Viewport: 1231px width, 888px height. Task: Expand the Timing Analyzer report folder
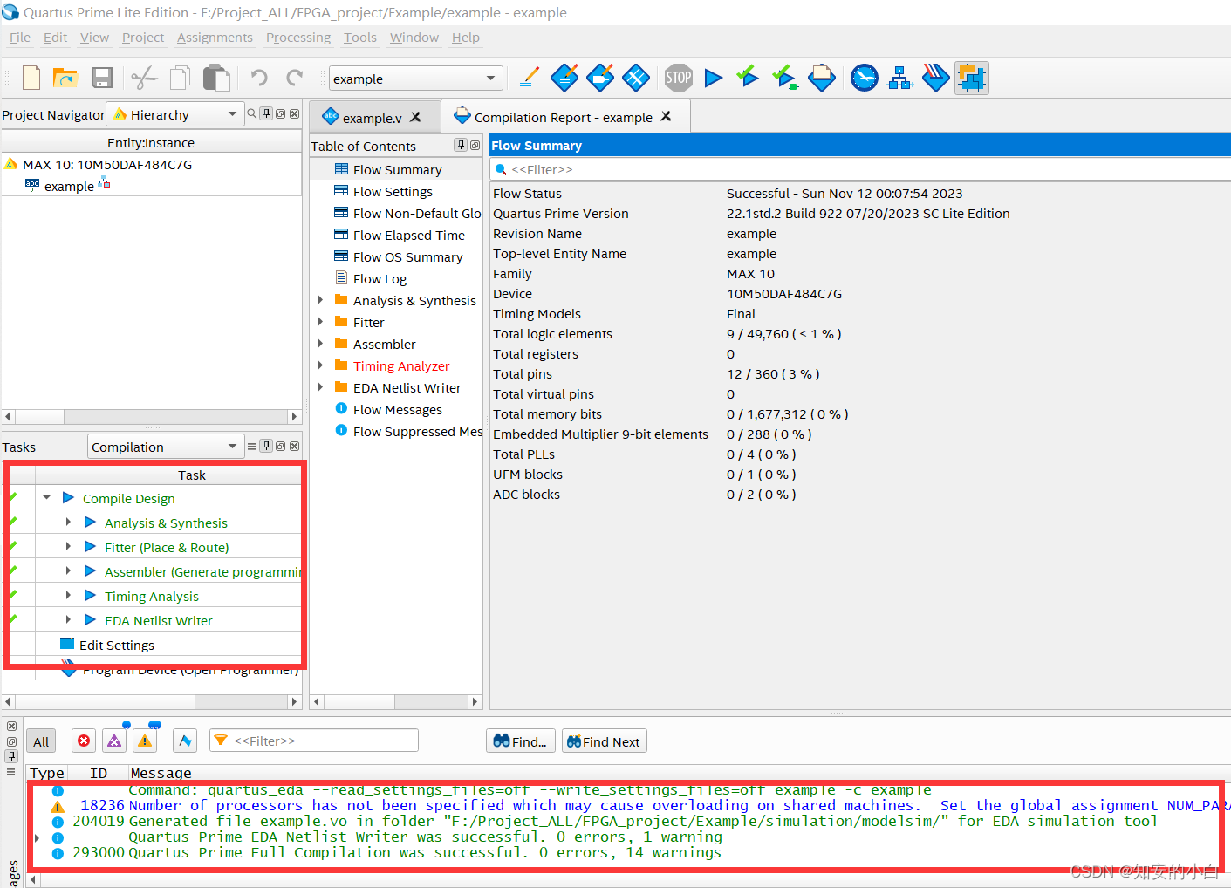(320, 365)
